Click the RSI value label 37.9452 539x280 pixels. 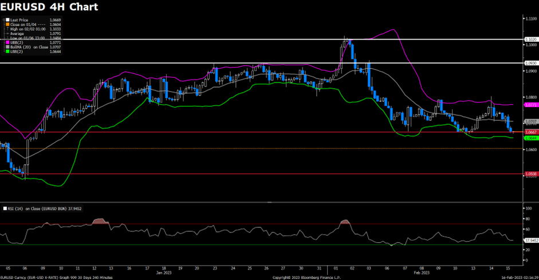coord(531,240)
